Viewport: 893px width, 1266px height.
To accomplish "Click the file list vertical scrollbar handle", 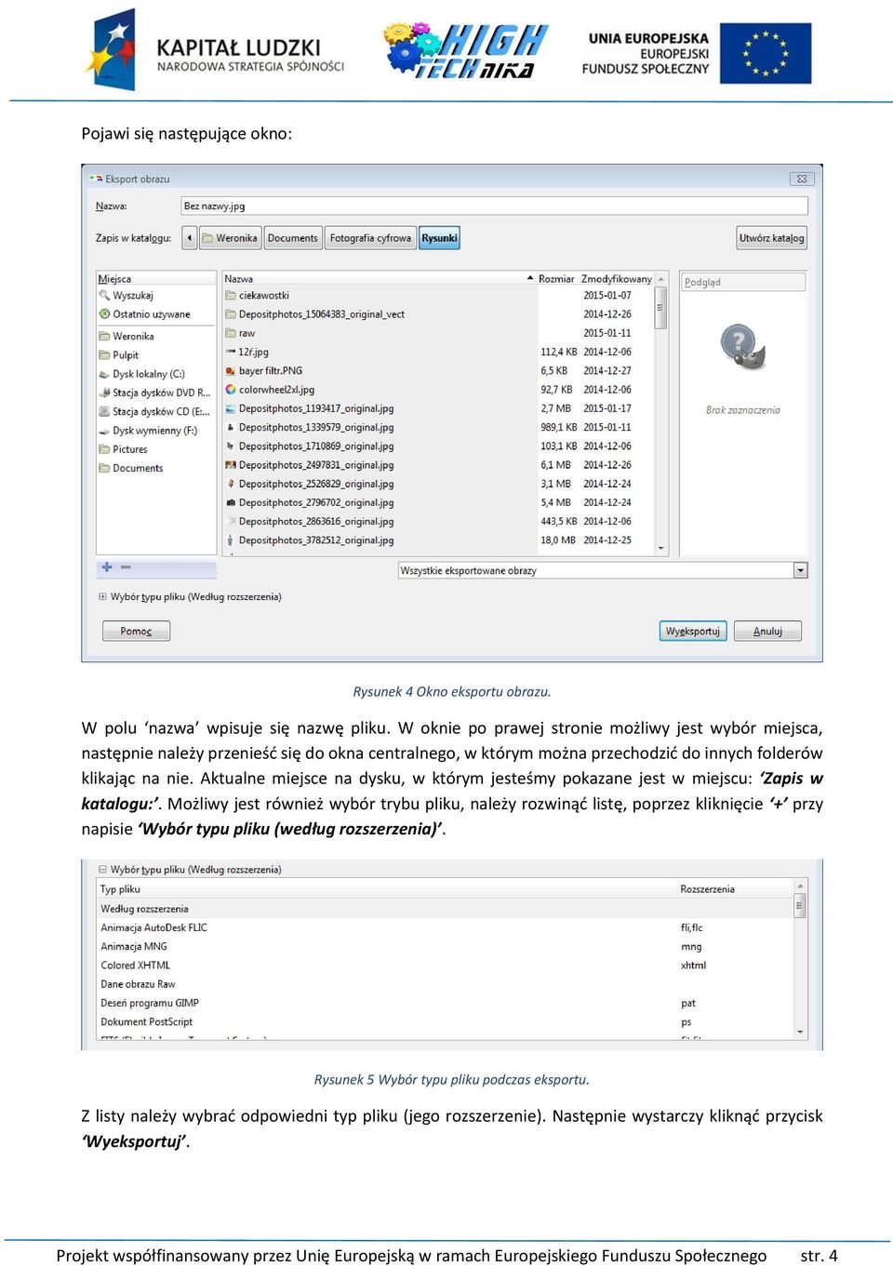I will pyautogui.click(x=660, y=308).
